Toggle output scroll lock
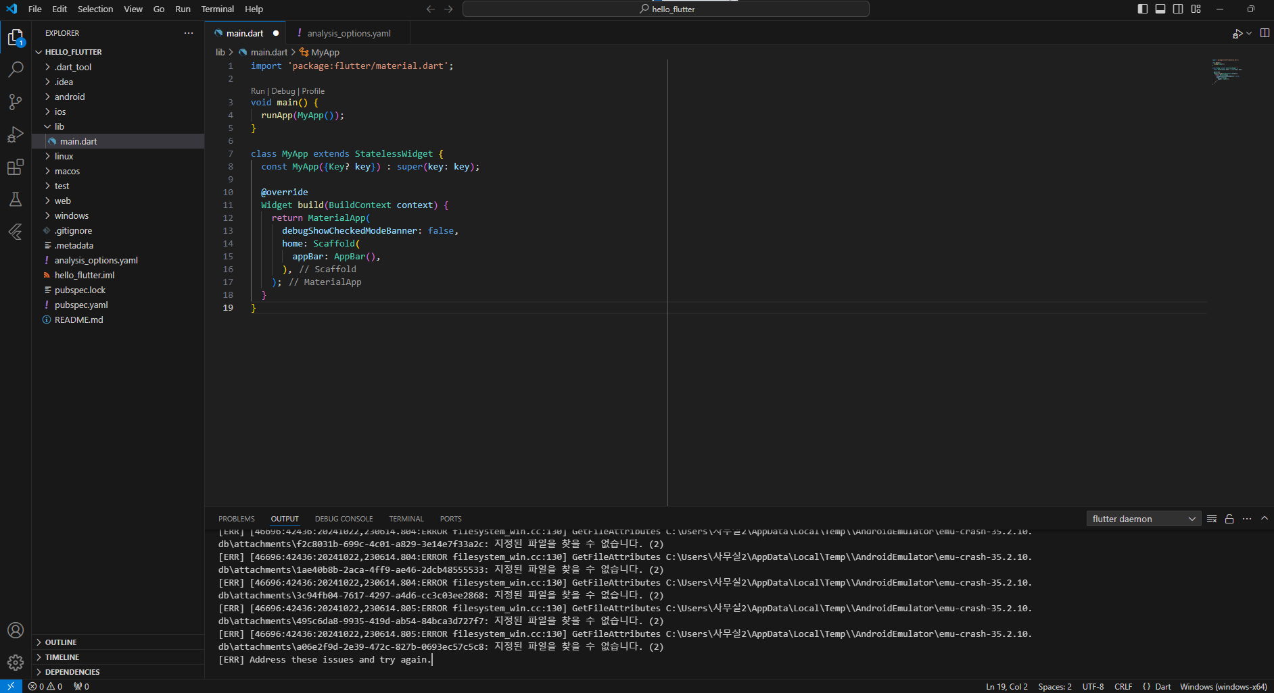This screenshot has height=693, width=1274. 1229,519
